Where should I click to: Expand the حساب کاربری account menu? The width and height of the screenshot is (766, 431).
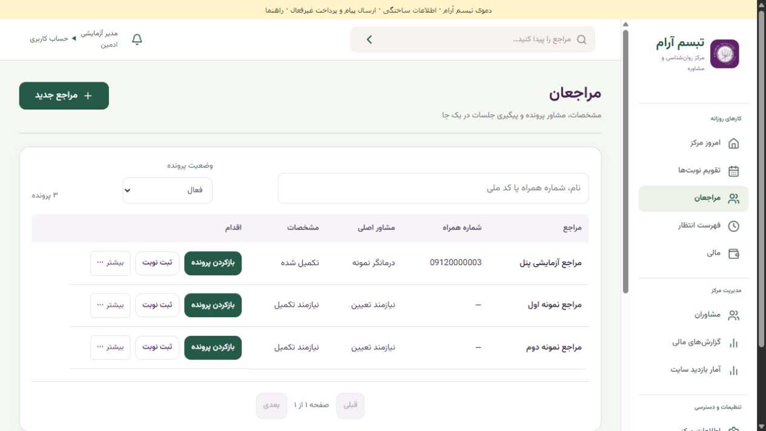(x=53, y=39)
